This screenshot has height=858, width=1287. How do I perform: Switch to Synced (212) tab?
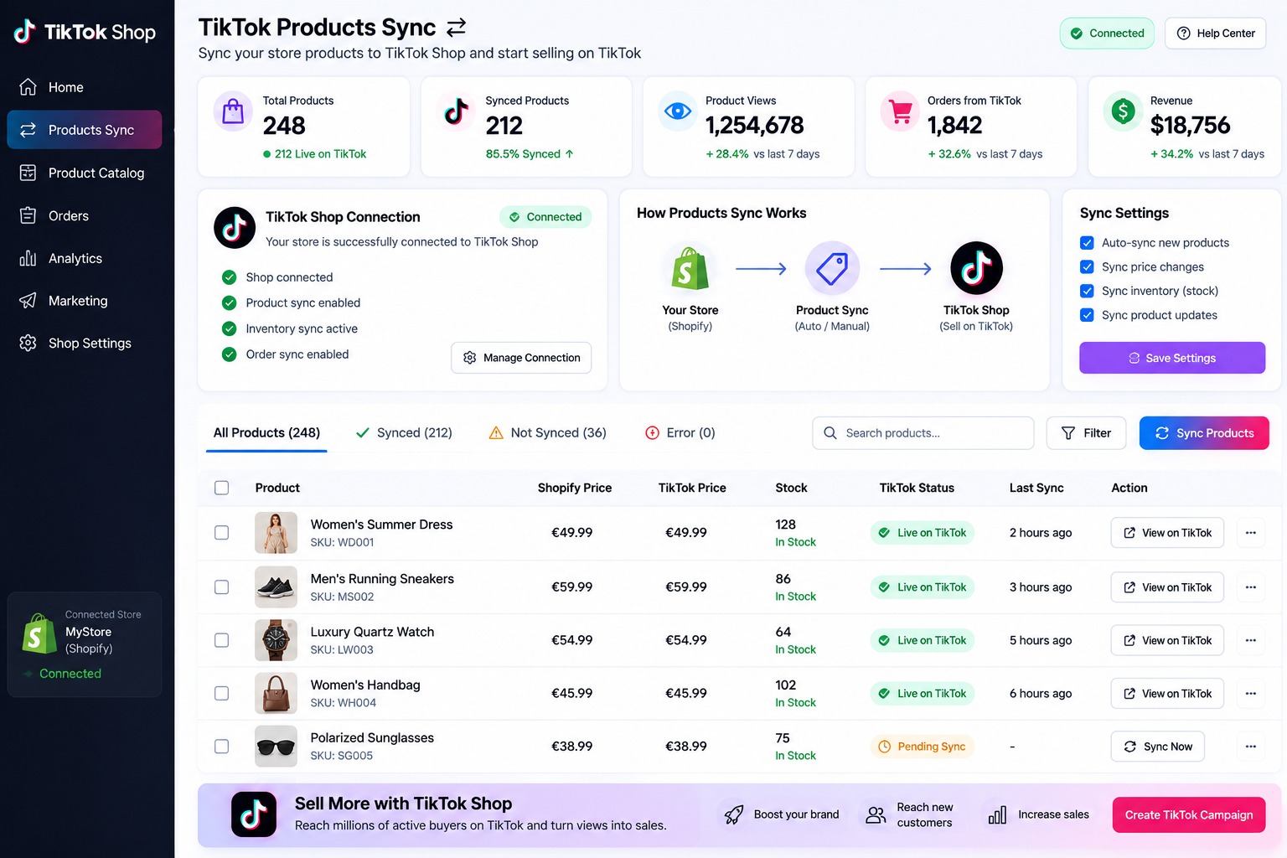[404, 433]
